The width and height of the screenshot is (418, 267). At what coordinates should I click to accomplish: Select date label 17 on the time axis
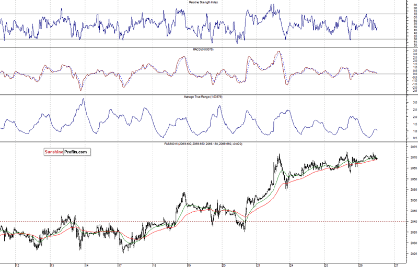120,265
